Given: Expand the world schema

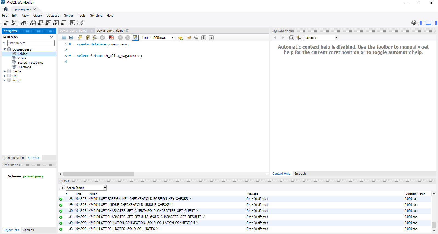Looking at the screenshot, I should pos(5,80).
